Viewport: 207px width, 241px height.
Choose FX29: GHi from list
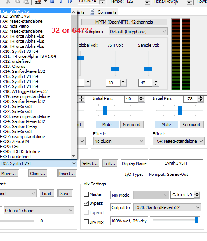tap(35, 147)
